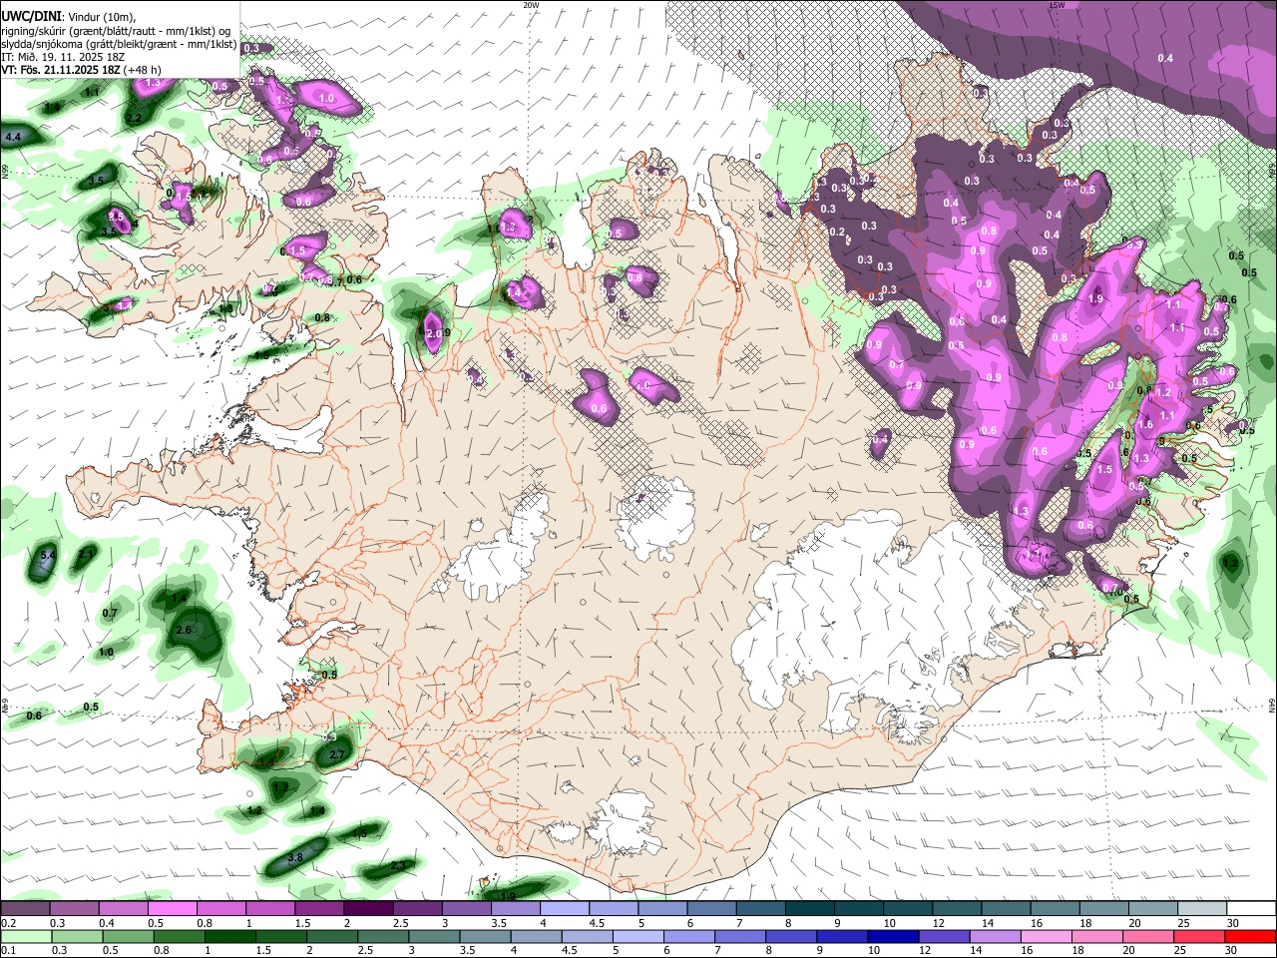The image size is (1277, 958).
Task: Click the '15W' longitude label at top
Action: pyautogui.click(x=1057, y=5)
